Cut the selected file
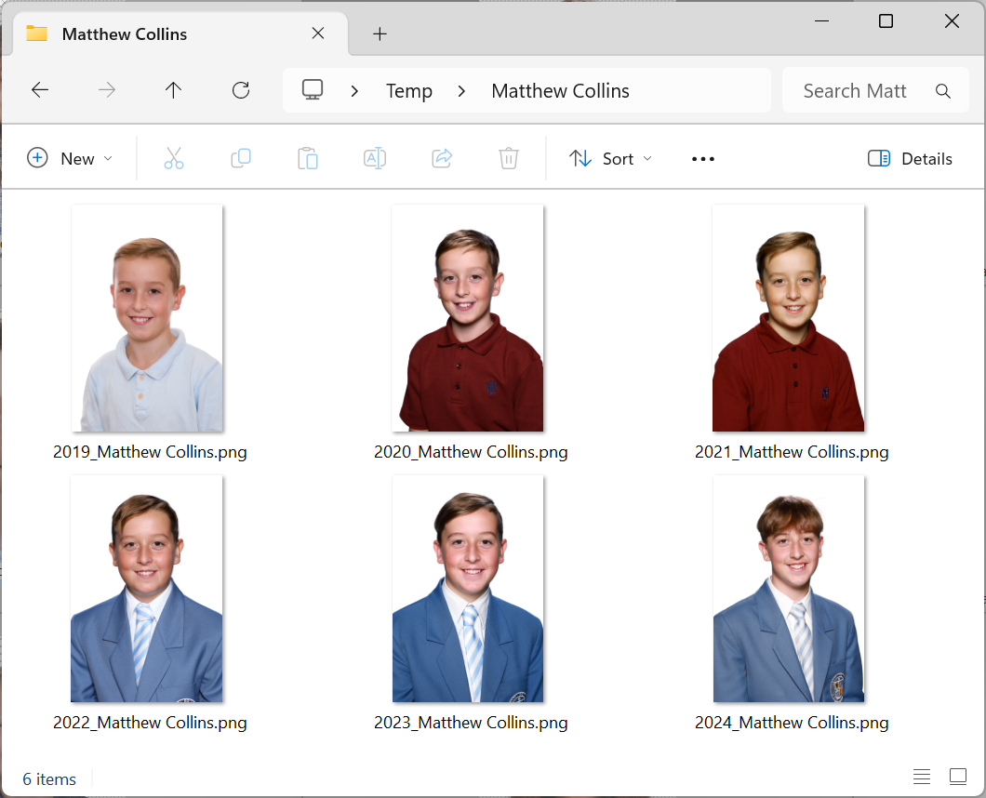This screenshot has width=986, height=798. (x=174, y=158)
